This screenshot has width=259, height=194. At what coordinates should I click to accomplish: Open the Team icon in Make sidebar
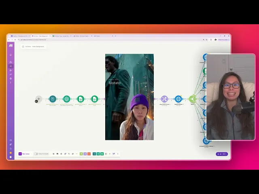click(x=11, y=62)
